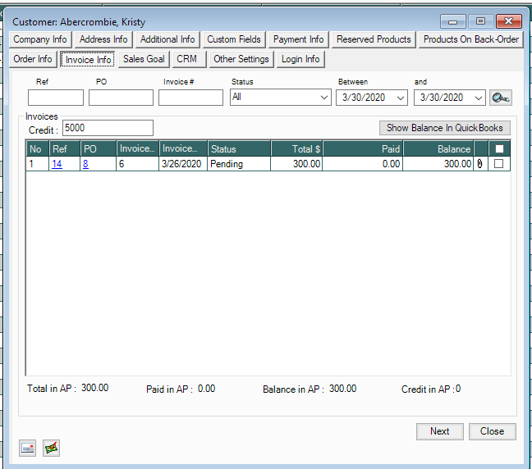This screenshot has height=469, width=532.
Task: Click the Invoice # filter field
Action: [190, 98]
